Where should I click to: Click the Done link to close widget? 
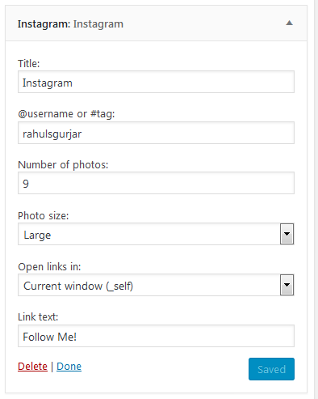(69, 367)
